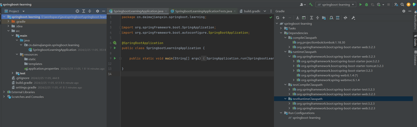
Task: Reload all Gradle projects
Action: pyautogui.click(x=278, y=18)
